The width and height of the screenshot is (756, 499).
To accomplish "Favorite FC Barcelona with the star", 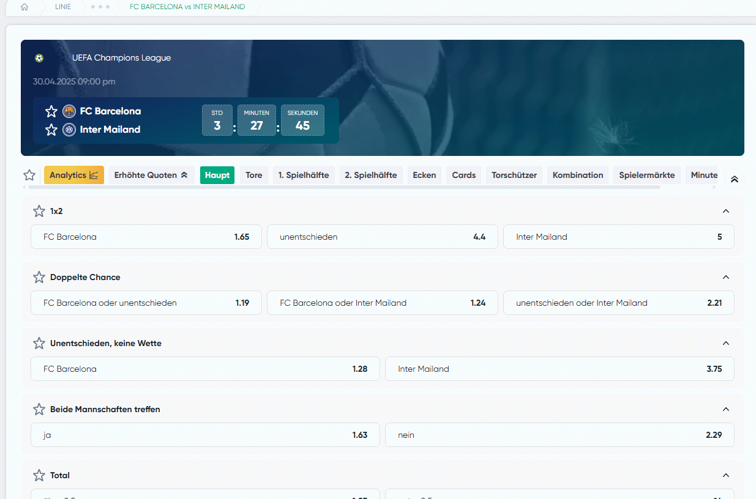I will [x=51, y=111].
